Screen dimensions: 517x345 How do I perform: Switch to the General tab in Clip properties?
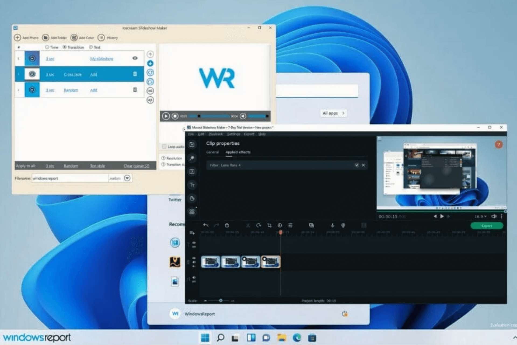tap(212, 152)
